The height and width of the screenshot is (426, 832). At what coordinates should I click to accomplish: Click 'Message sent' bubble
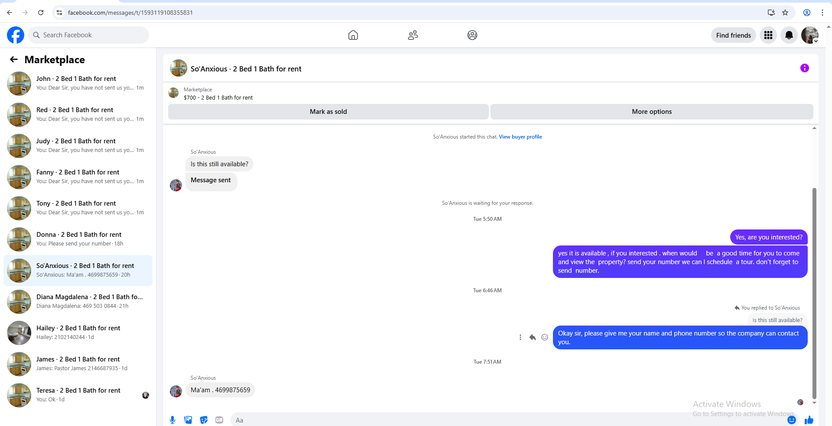click(211, 181)
